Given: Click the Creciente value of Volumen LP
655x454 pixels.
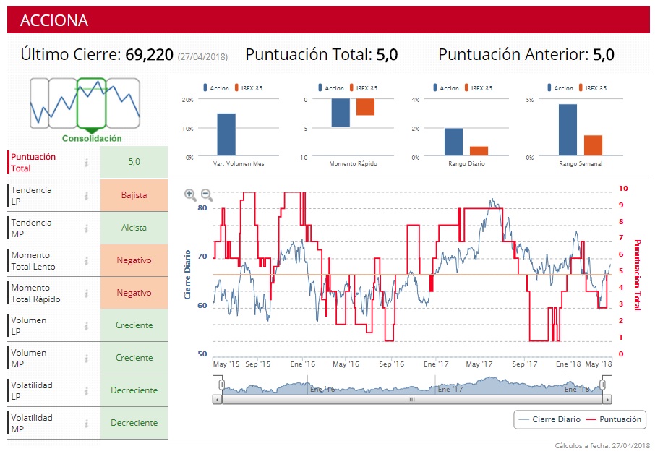Looking at the screenshot, I should (x=134, y=325).
